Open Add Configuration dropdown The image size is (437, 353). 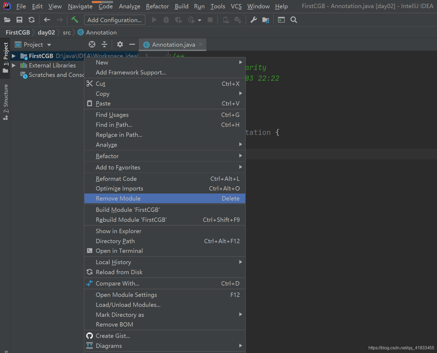pyautogui.click(x=115, y=20)
